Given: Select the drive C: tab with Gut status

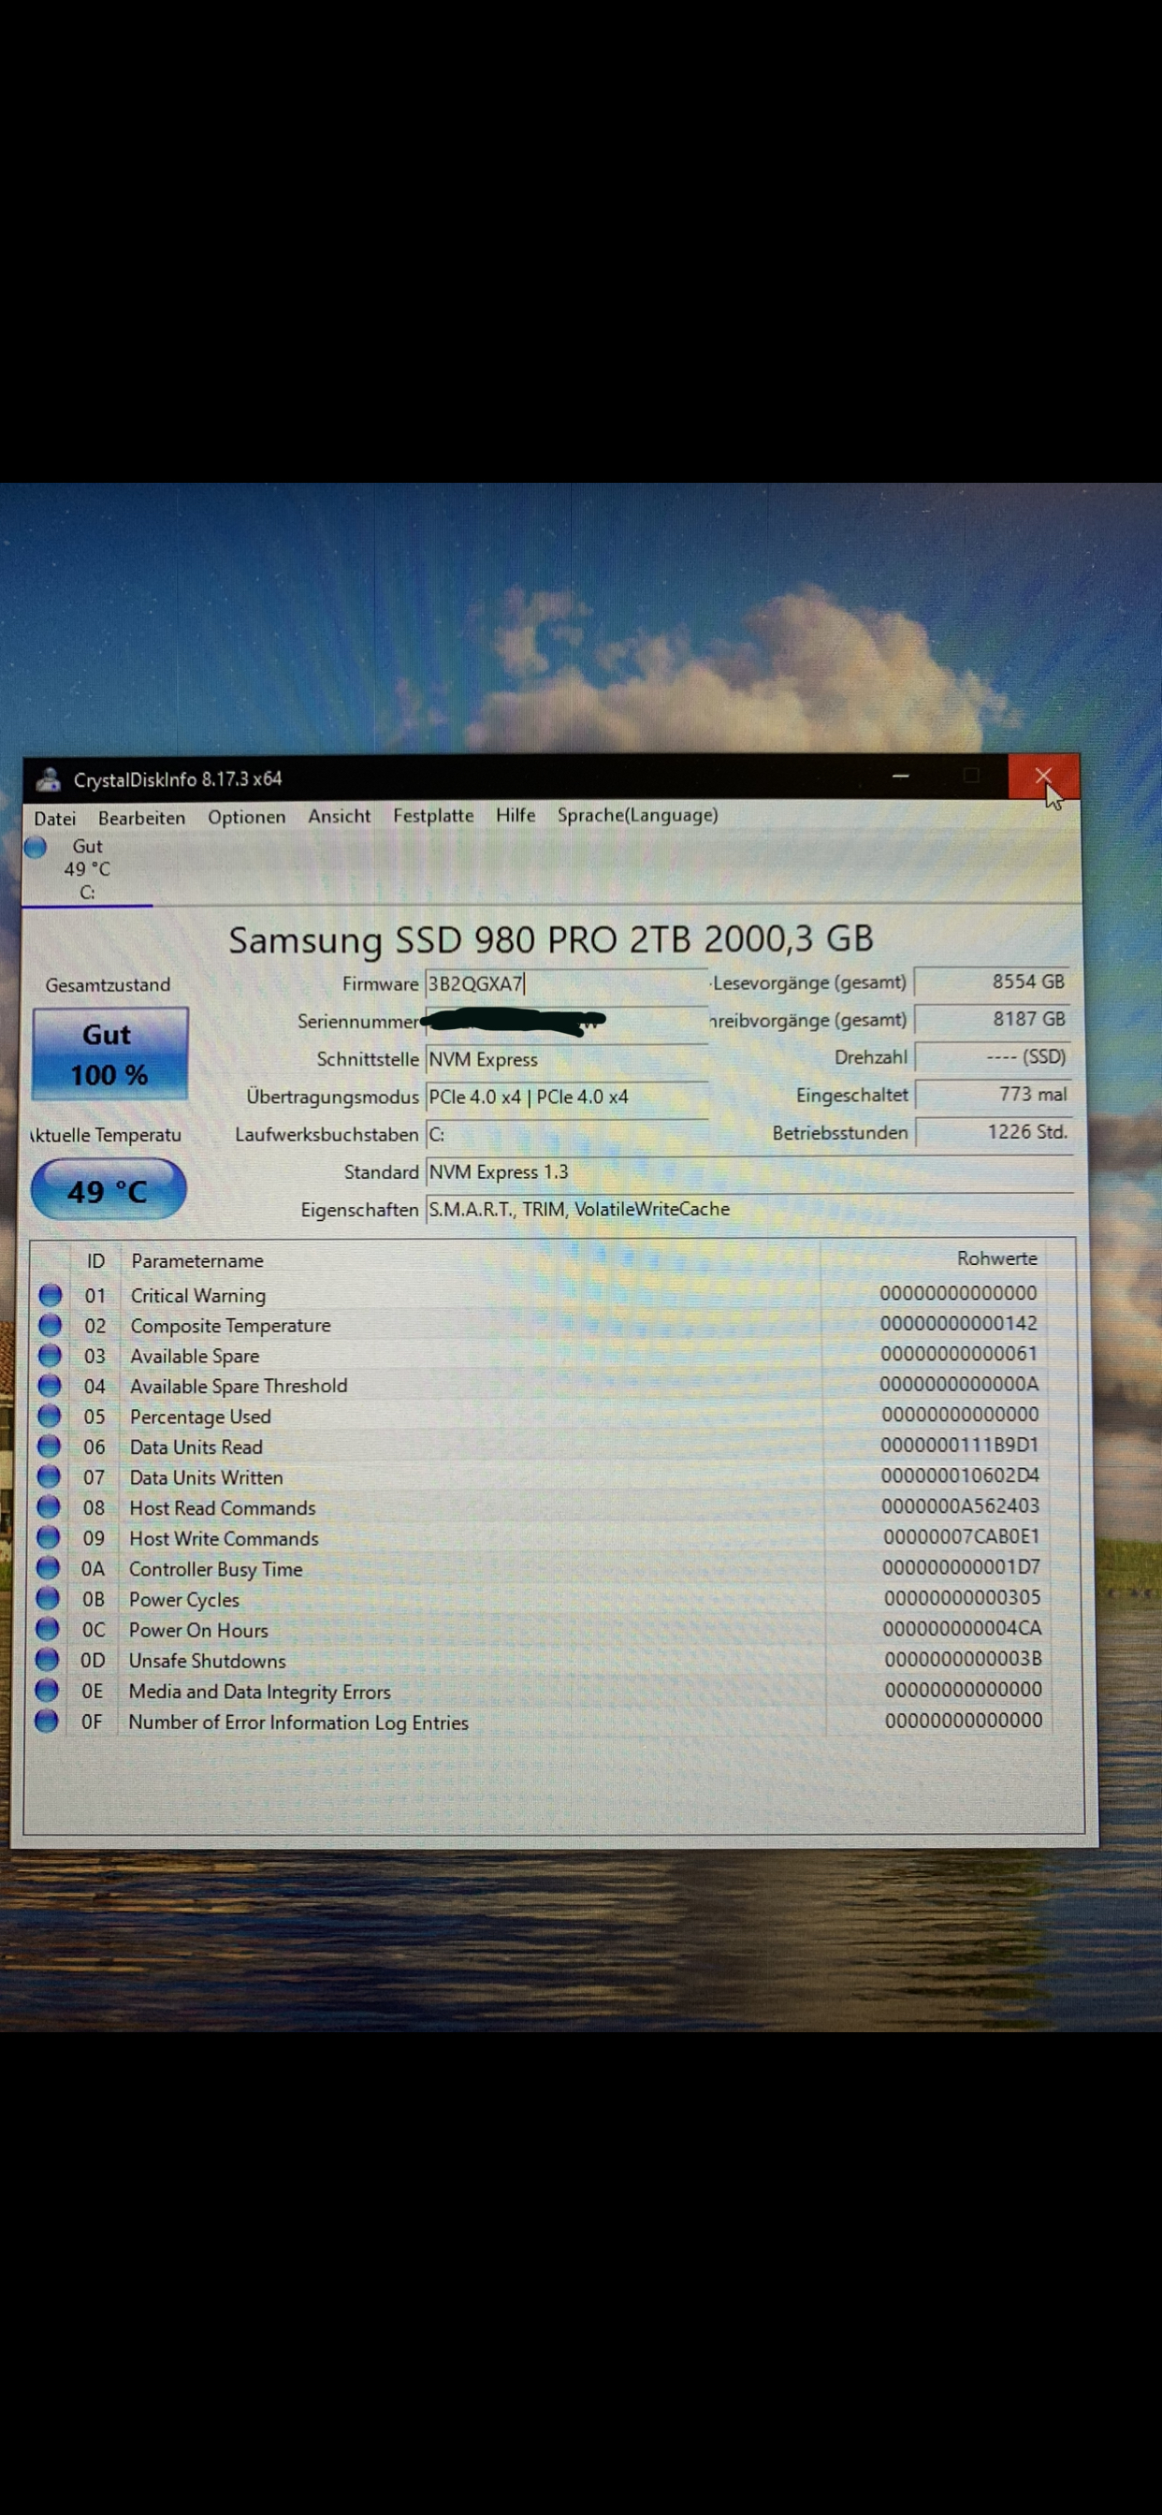Looking at the screenshot, I should (x=87, y=869).
